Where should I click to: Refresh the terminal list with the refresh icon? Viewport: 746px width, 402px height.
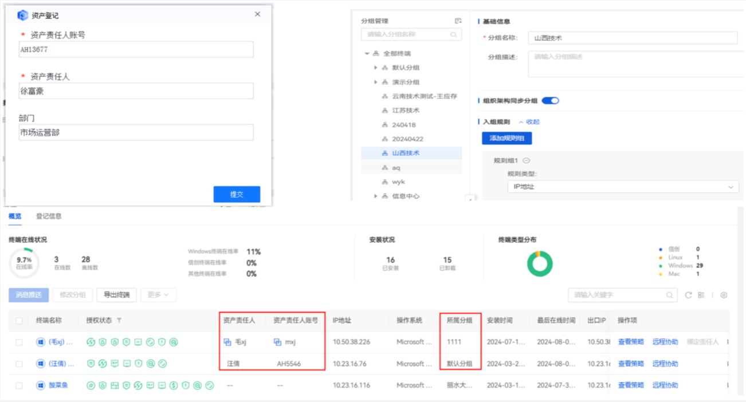point(688,295)
